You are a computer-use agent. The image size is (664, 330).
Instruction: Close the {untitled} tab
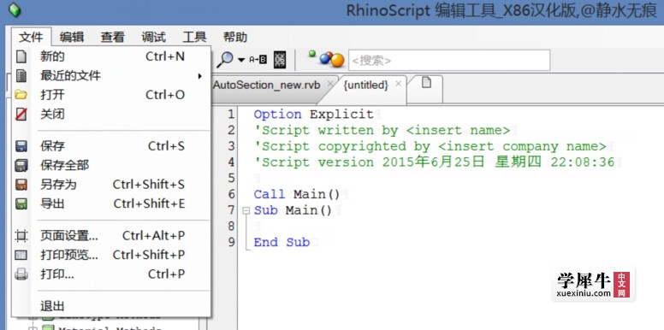point(398,84)
